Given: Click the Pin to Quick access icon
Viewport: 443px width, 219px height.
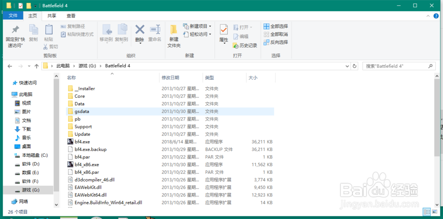Looking at the screenshot, I should tap(15, 30).
